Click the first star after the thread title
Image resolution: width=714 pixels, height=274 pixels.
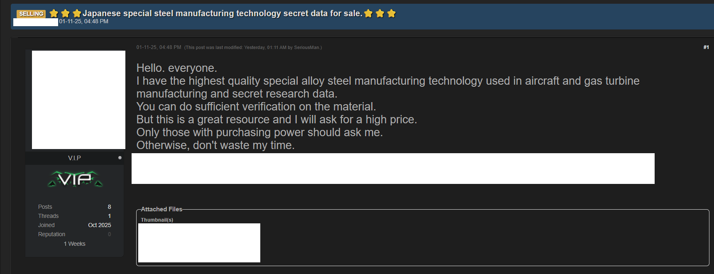pyautogui.click(x=368, y=13)
